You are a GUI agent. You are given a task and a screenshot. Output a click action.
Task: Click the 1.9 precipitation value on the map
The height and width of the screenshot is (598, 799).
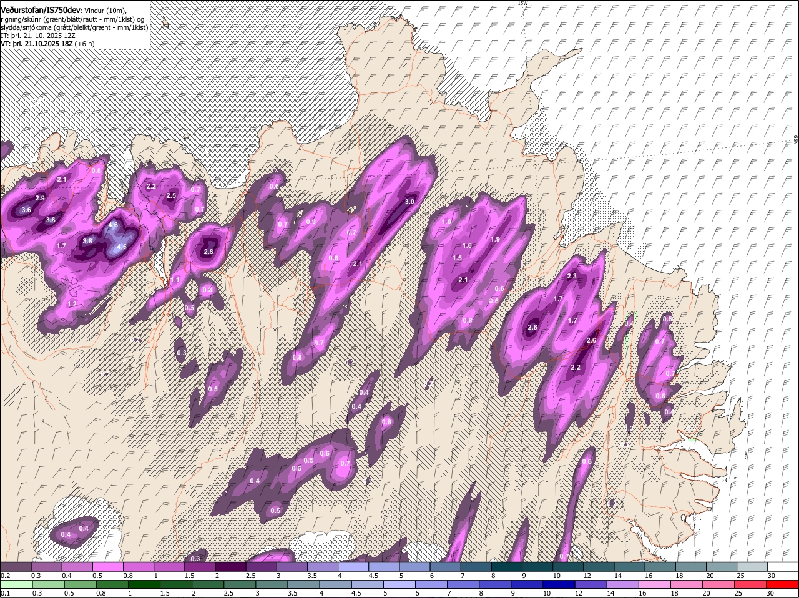pos(495,239)
